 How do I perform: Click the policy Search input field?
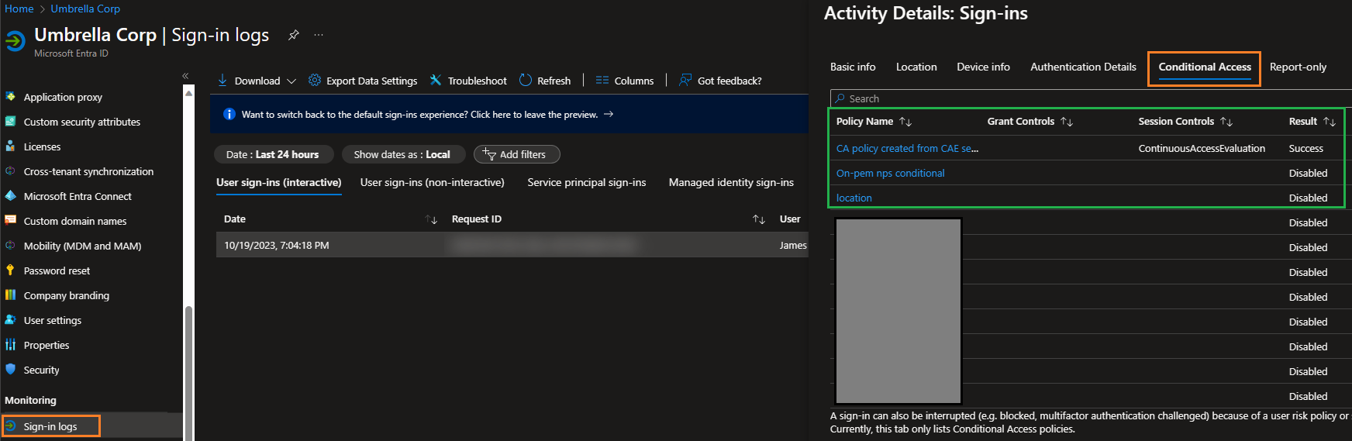tap(1089, 98)
